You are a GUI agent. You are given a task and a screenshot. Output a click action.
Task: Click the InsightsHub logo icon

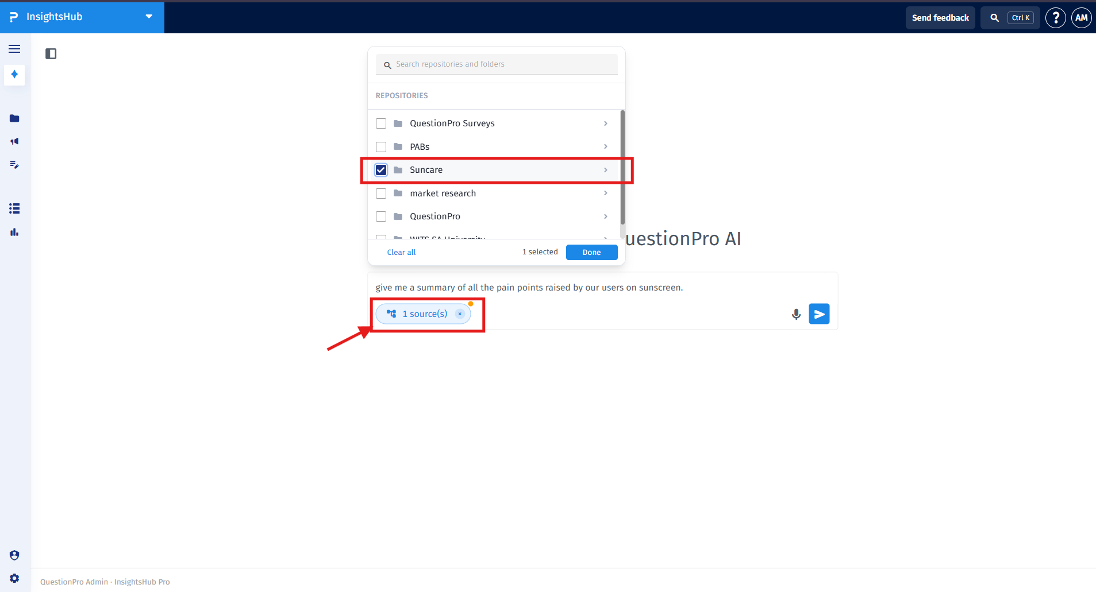(x=14, y=17)
